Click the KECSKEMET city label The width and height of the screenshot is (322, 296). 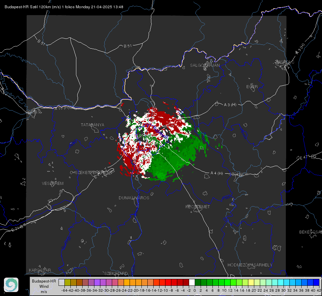point(198,207)
